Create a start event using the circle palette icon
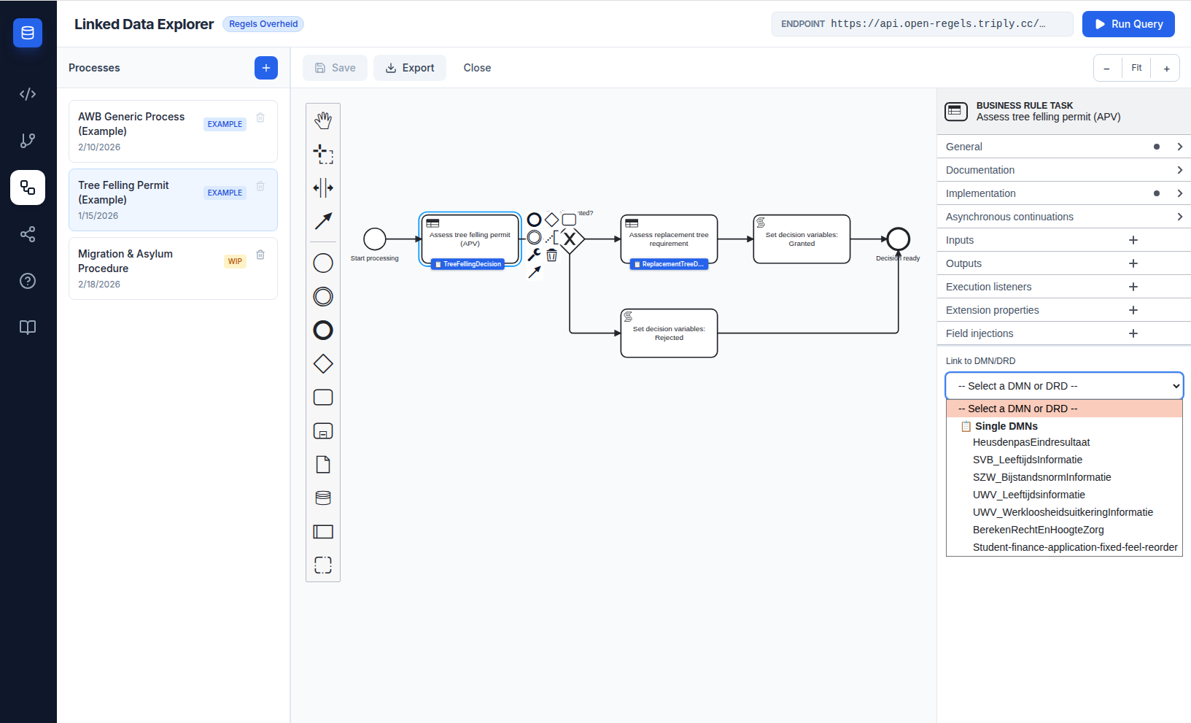The image size is (1191, 723). coord(323,263)
